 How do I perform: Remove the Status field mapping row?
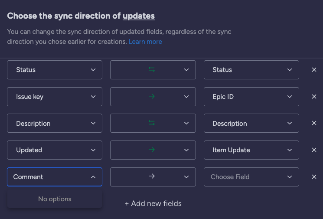(x=314, y=70)
